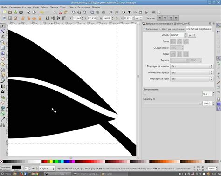Screen dimensions: 221x176
Task: Switch to the Fill tab
Action: (151, 29)
